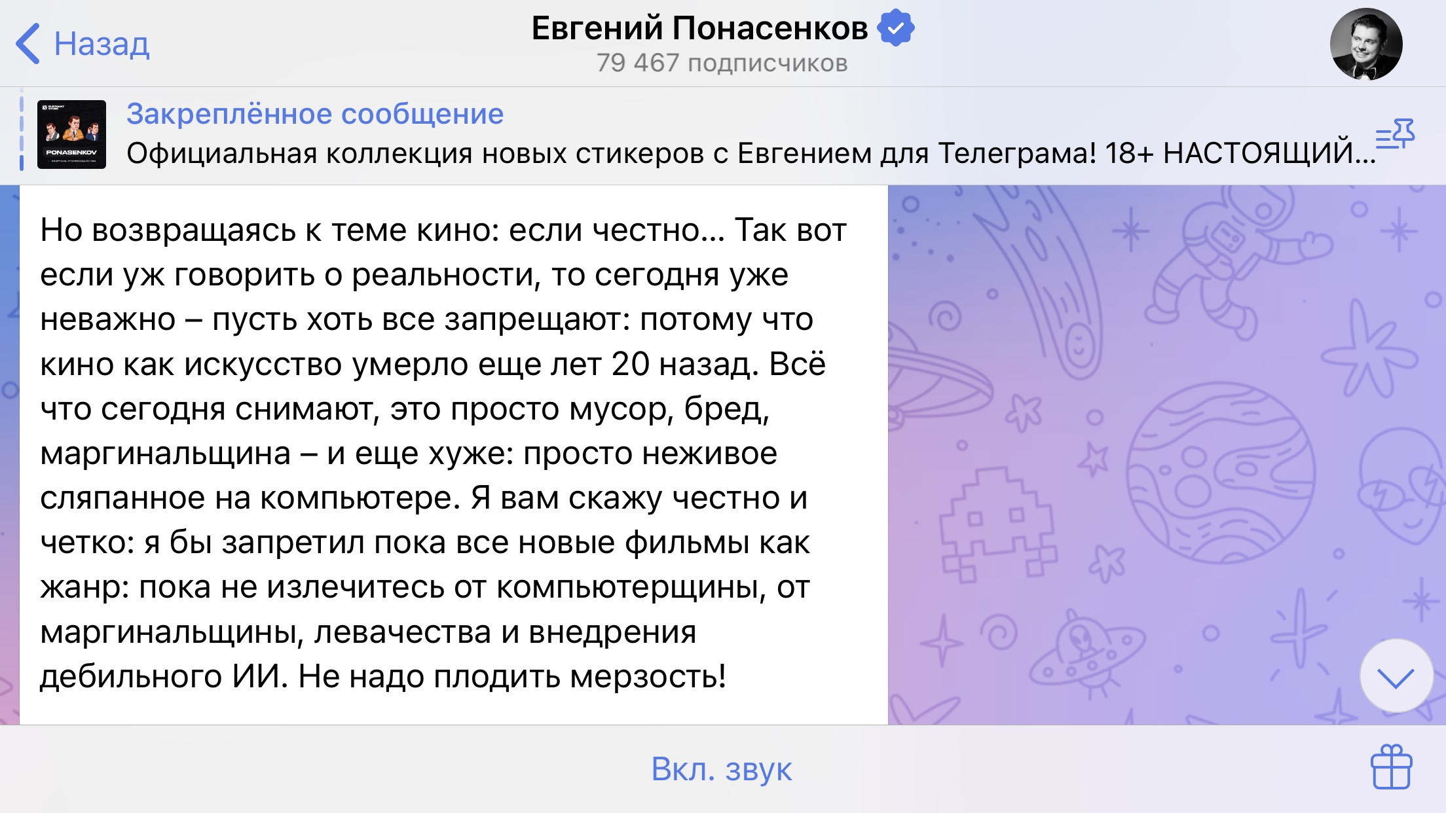Tap the message's first line about кино

point(443,230)
